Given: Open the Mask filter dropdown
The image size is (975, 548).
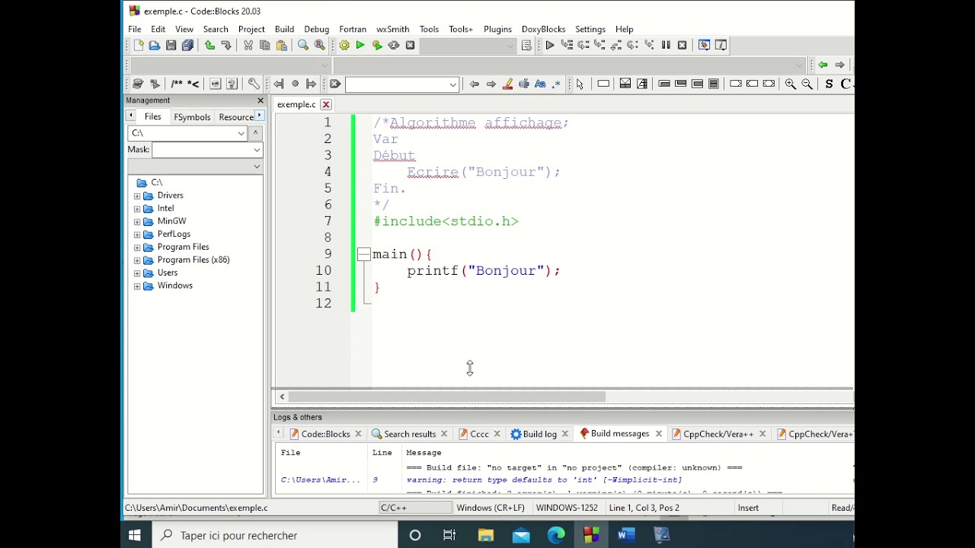Looking at the screenshot, I should pos(257,150).
